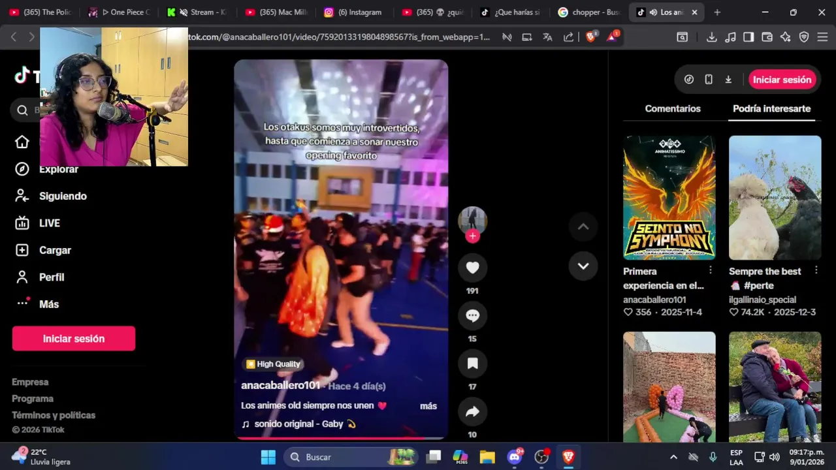The width and height of the screenshot is (836, 470).
Task: Open the TikTok coins icon near Iniciar sesión
Action: tap(689, 80)
